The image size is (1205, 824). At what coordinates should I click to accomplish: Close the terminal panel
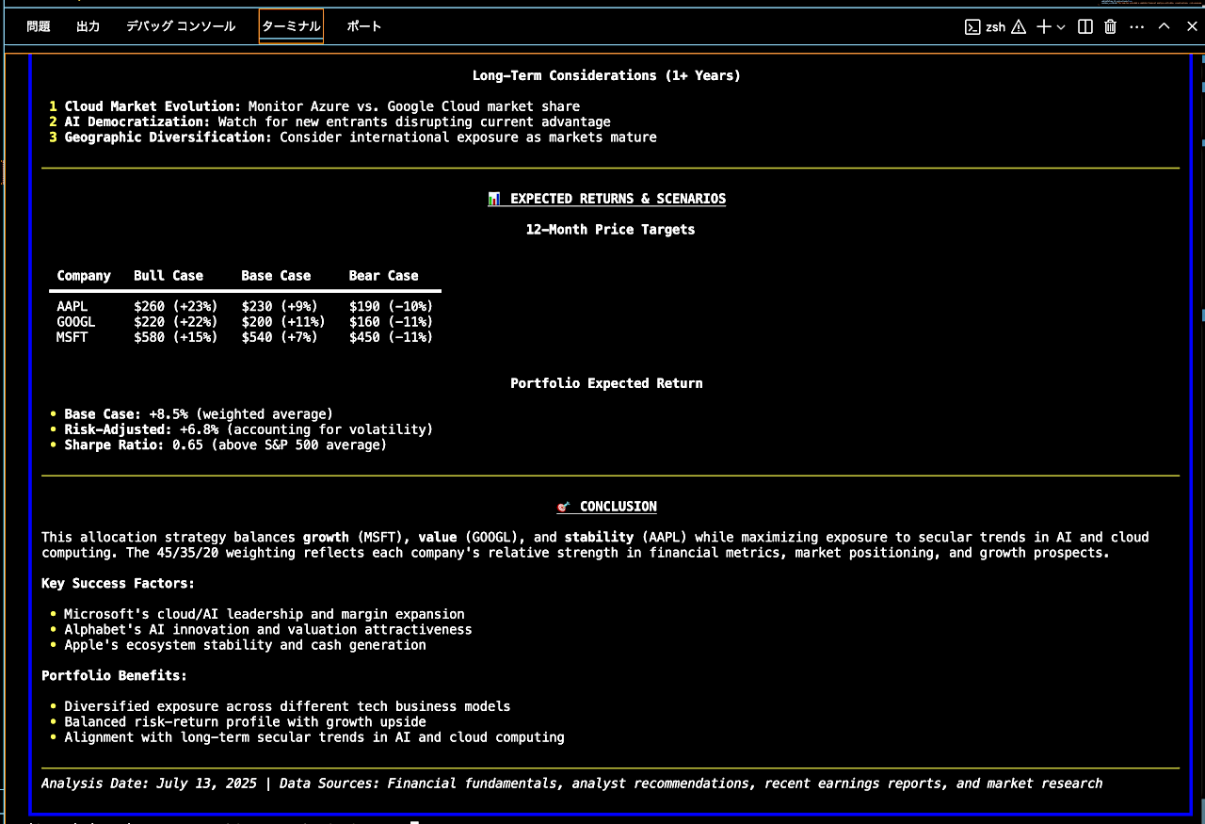[1191, 26]
